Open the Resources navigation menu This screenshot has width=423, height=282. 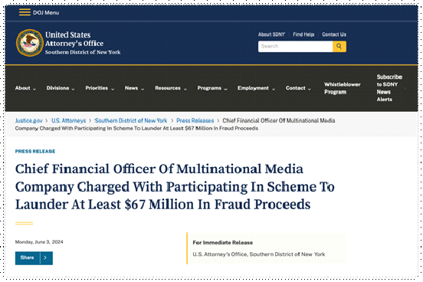[171, 88]
